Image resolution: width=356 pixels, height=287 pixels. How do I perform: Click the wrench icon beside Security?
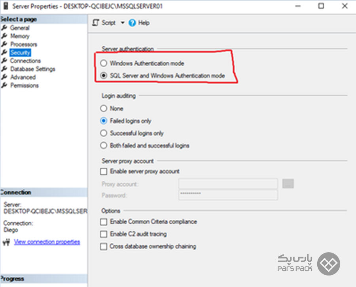click(4, 53)
